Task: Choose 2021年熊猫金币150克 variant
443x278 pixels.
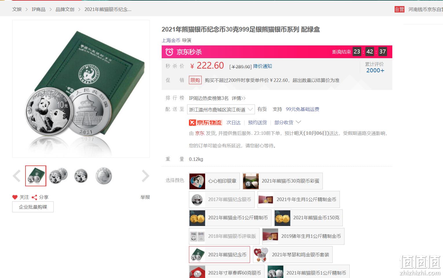Action: [308, 218]
